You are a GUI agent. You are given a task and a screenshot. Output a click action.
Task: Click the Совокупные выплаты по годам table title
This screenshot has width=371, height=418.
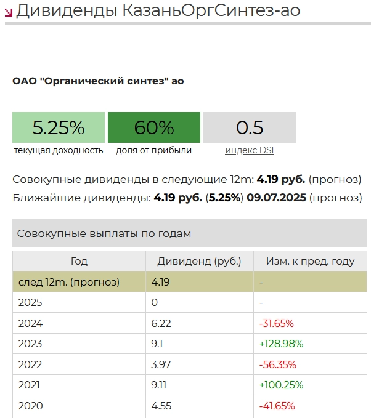104,234
